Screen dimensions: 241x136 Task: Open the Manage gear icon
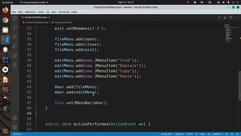pos(15,127)
